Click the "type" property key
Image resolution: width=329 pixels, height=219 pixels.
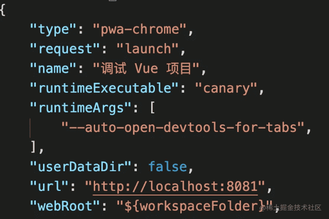(53, 29)
